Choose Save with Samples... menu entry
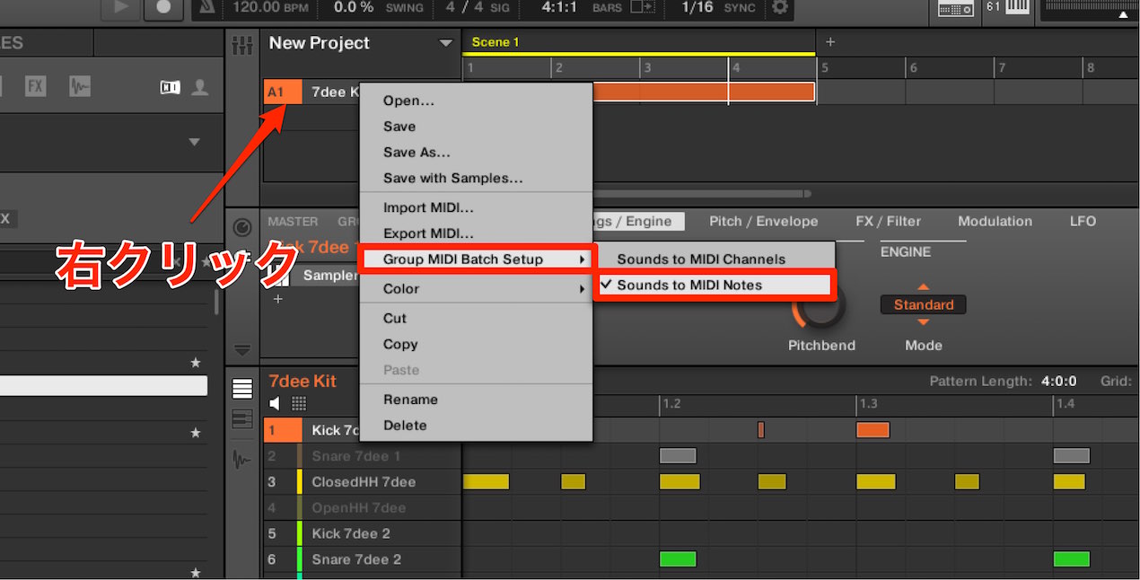 [x=476, y=178]
